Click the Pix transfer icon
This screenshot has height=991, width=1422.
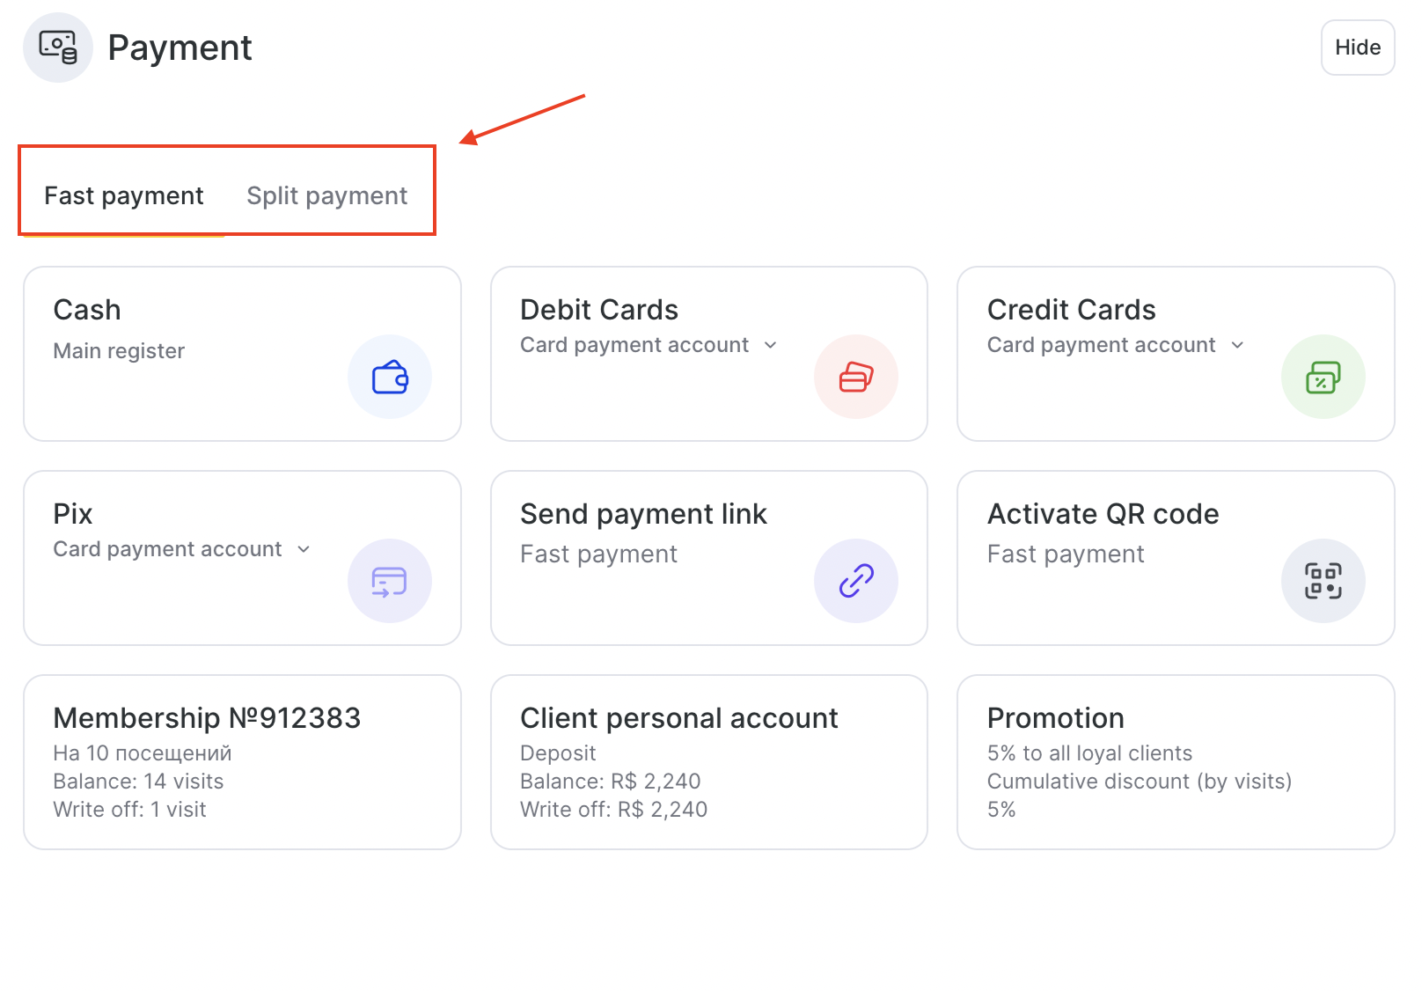pos(390,581)
